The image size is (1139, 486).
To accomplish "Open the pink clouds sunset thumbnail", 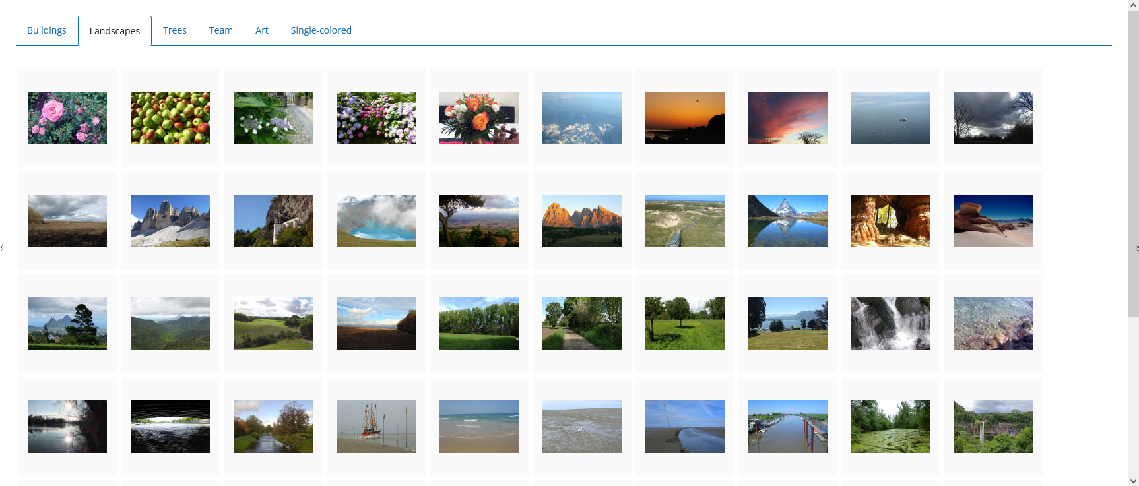I will (788, 118).
